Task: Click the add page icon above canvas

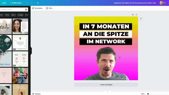Action: [136, 15]
